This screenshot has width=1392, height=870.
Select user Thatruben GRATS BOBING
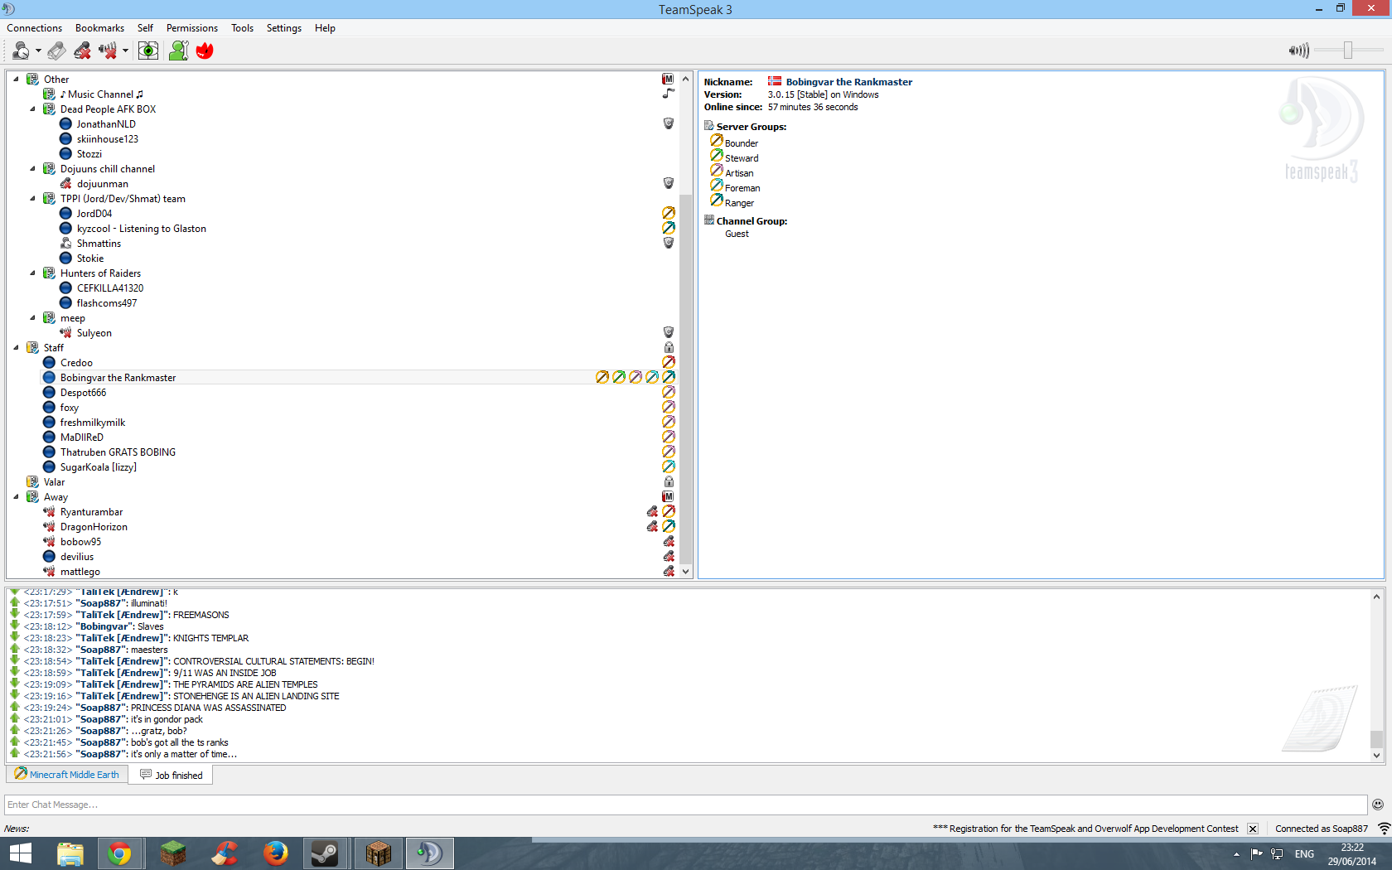(118, 452)
